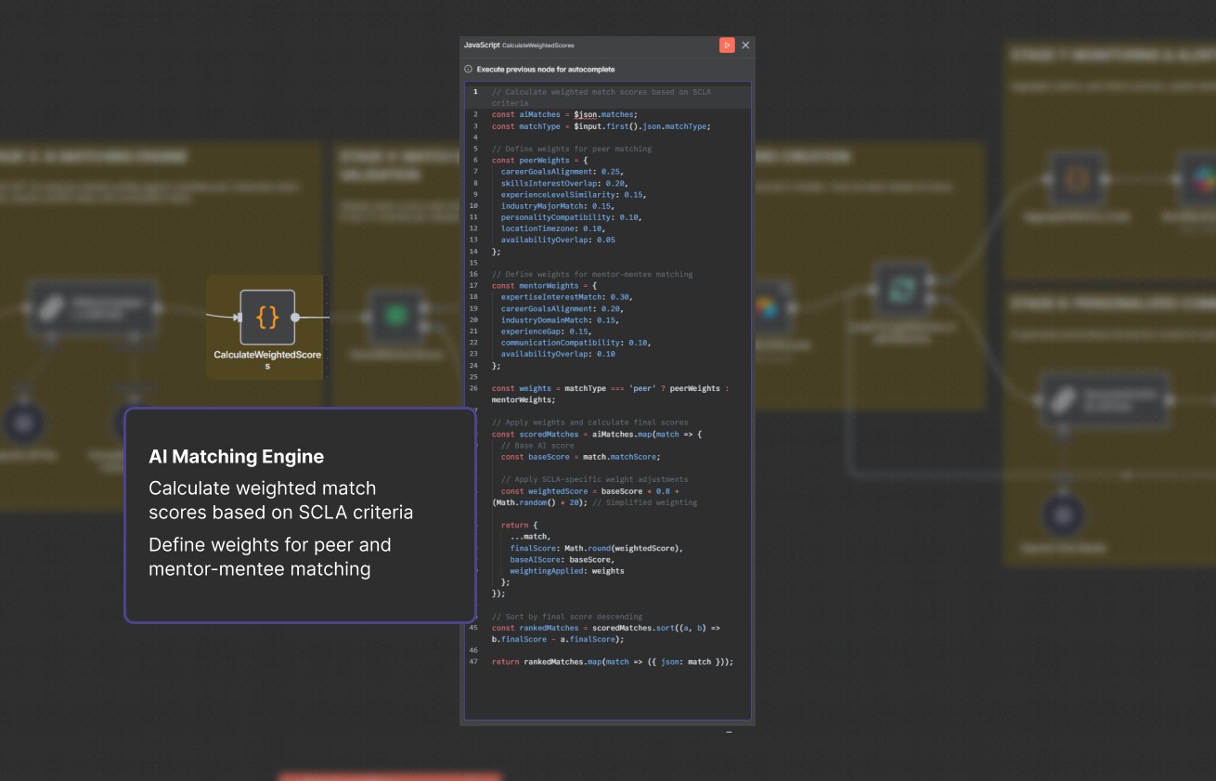
Task: Click comment 'Define weights for peer matching'
Action: coord(572,149)
